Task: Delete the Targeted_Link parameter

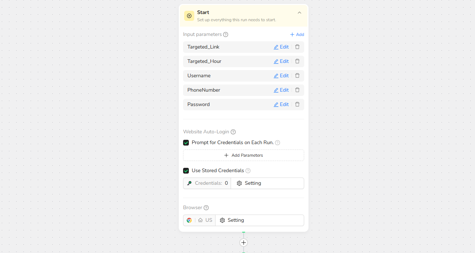Action: coord(297,47)
